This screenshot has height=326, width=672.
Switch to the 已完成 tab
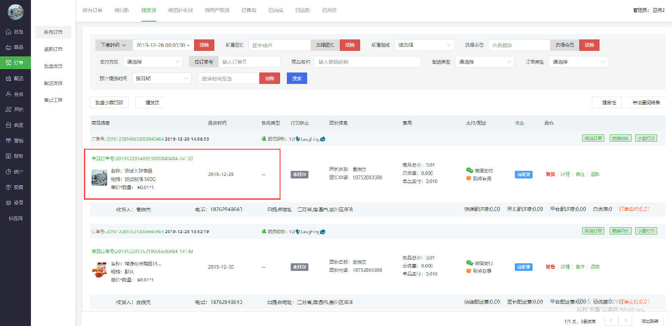[x=275, y=10]
